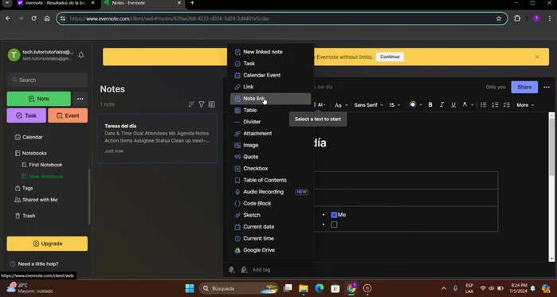Click the Evernote sidebar Search field

[47, 80]
